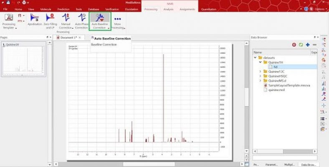329x167 pixels.
Task: Expand the QuinineMS.d folder
Action: [x=260, y=80]
